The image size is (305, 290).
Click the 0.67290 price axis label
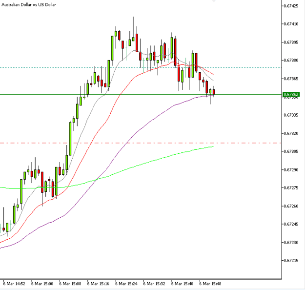[291, 170]
